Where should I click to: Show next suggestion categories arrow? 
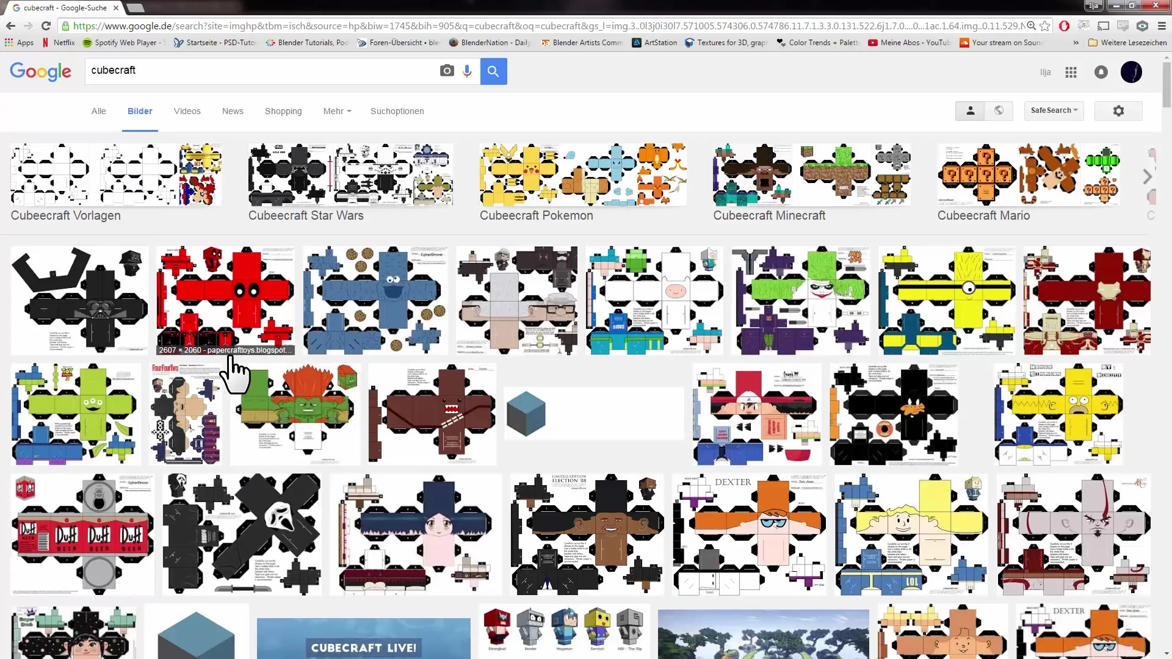[1147, 177]
